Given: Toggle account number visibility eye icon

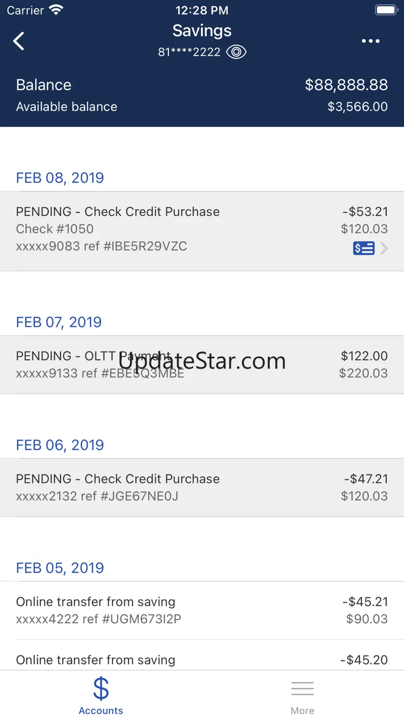Looking at the screenshot, I should click(x=236, y=52).
